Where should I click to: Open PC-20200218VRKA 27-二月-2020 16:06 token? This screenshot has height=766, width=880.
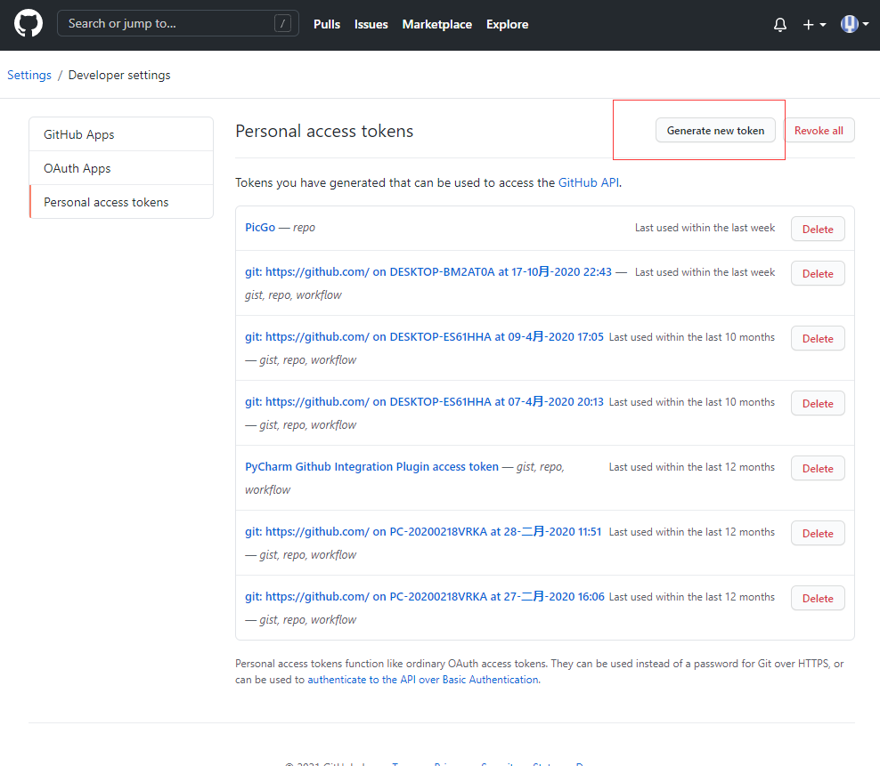click(425, 597)
